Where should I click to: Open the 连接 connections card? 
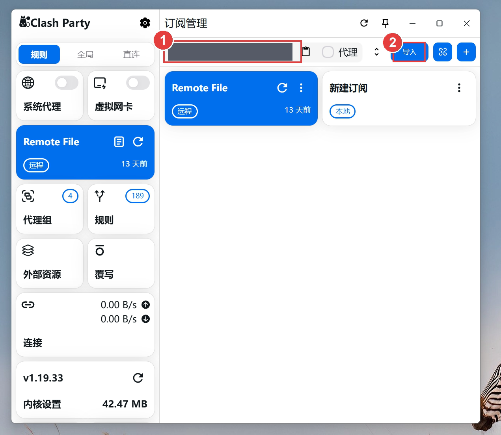tap(85, 325)
